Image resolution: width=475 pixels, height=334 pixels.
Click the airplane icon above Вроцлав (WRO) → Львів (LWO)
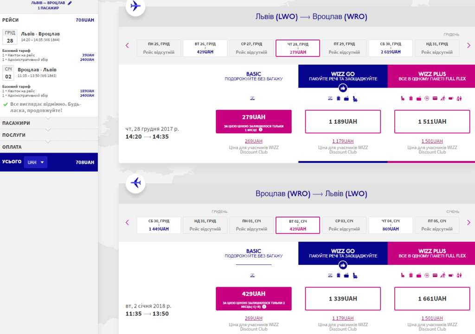(x=136, y=183)
